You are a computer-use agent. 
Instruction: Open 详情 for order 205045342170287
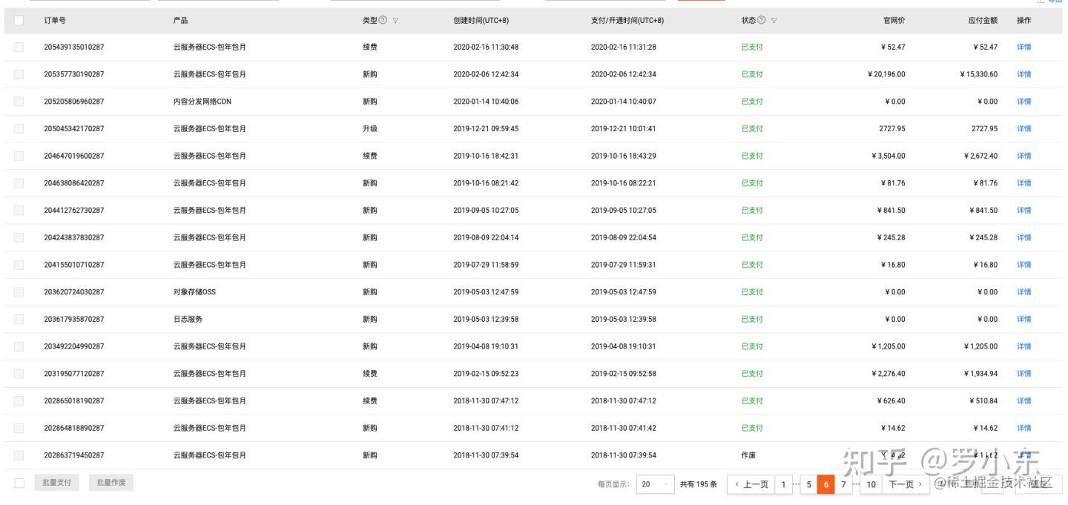1023,128
